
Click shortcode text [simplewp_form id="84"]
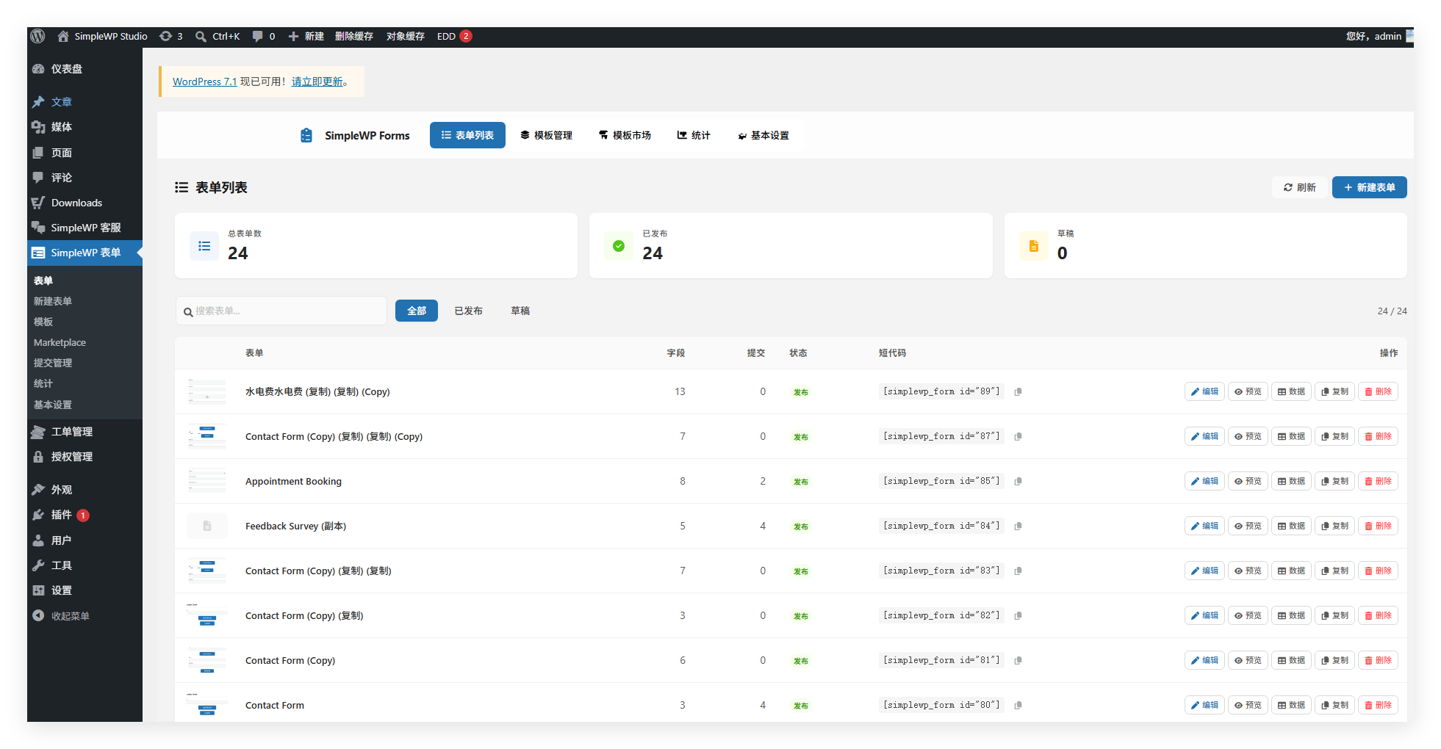tap(941, 526)
